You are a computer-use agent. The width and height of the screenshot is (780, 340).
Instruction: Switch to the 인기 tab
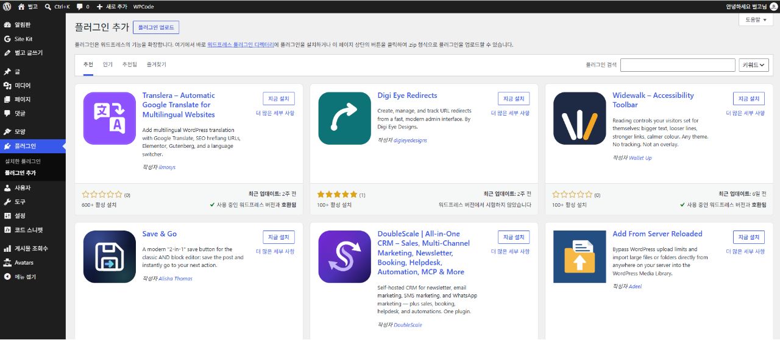click(x=108, y=64)
